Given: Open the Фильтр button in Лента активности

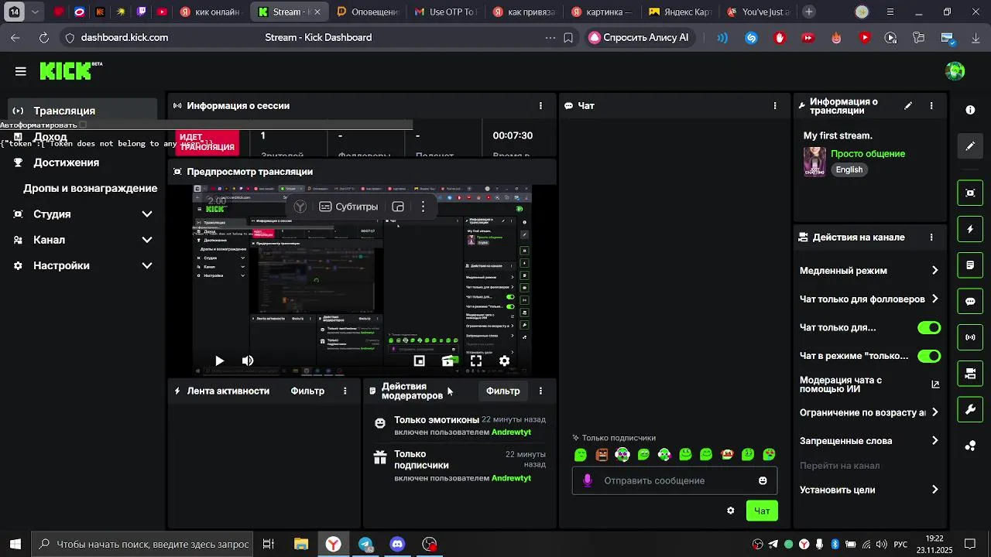Looking at the screenshot, I should point(307,391).
